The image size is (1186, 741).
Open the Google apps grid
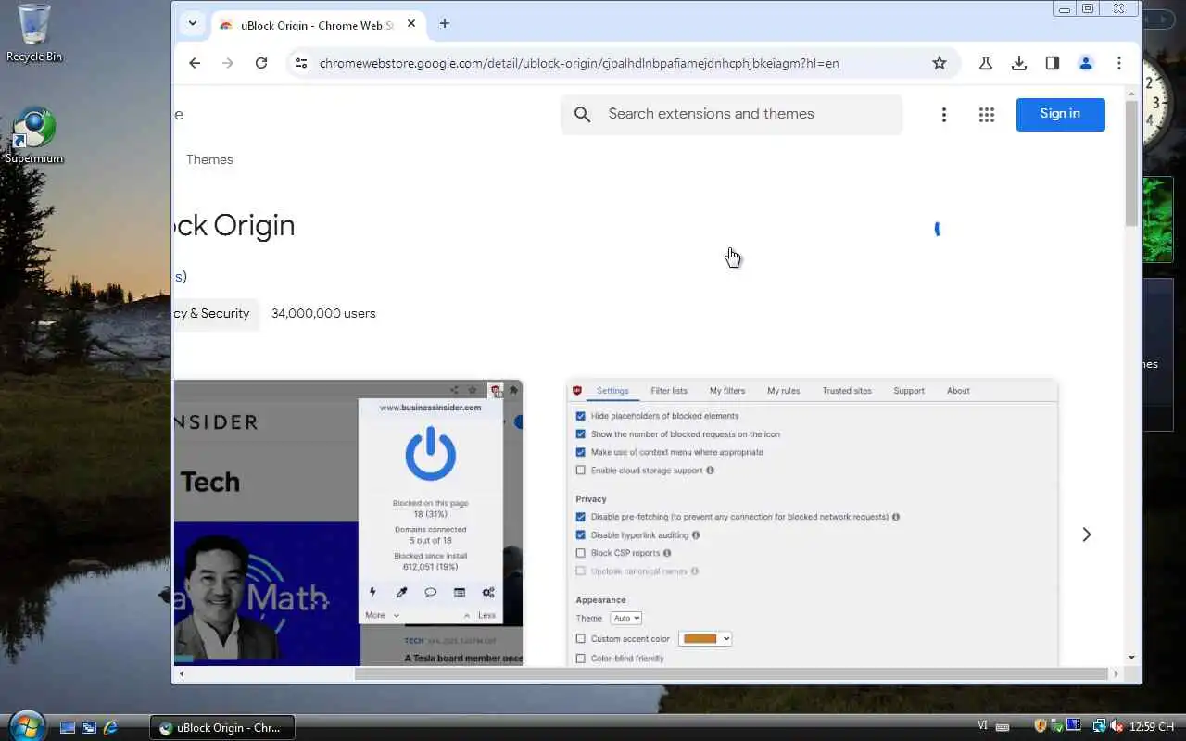[x=987, y=114]
